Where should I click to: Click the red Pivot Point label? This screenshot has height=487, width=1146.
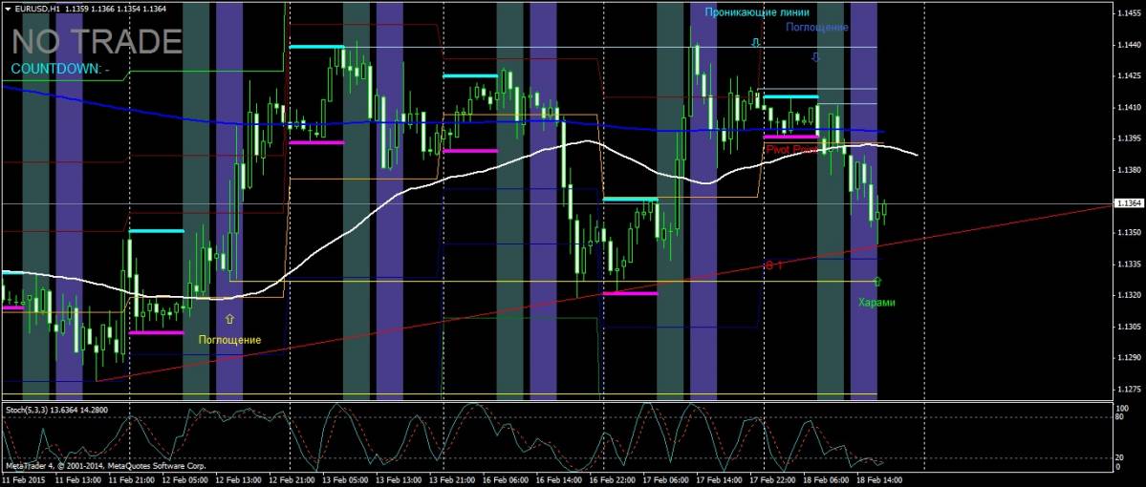[x=793, y=150]
